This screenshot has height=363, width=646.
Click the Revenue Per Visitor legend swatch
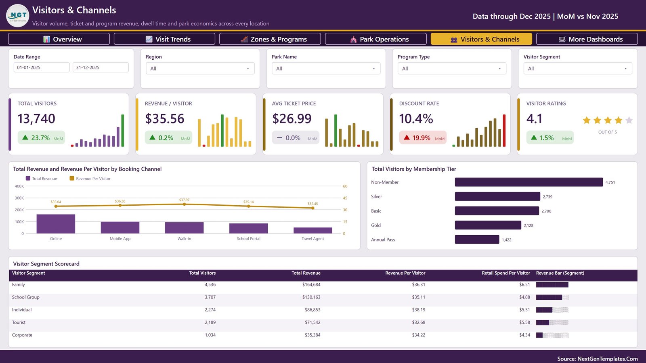(x=72, y=178)
